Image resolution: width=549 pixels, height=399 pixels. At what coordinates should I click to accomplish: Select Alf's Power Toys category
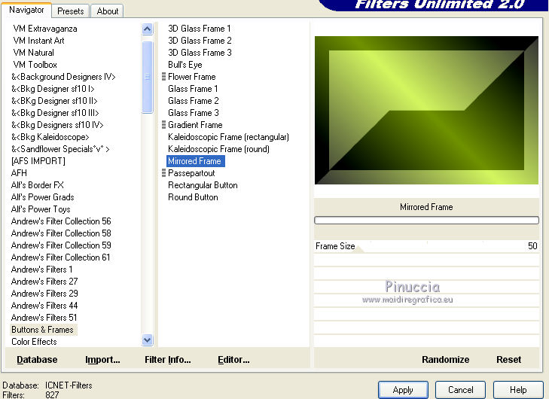point(41,209)
